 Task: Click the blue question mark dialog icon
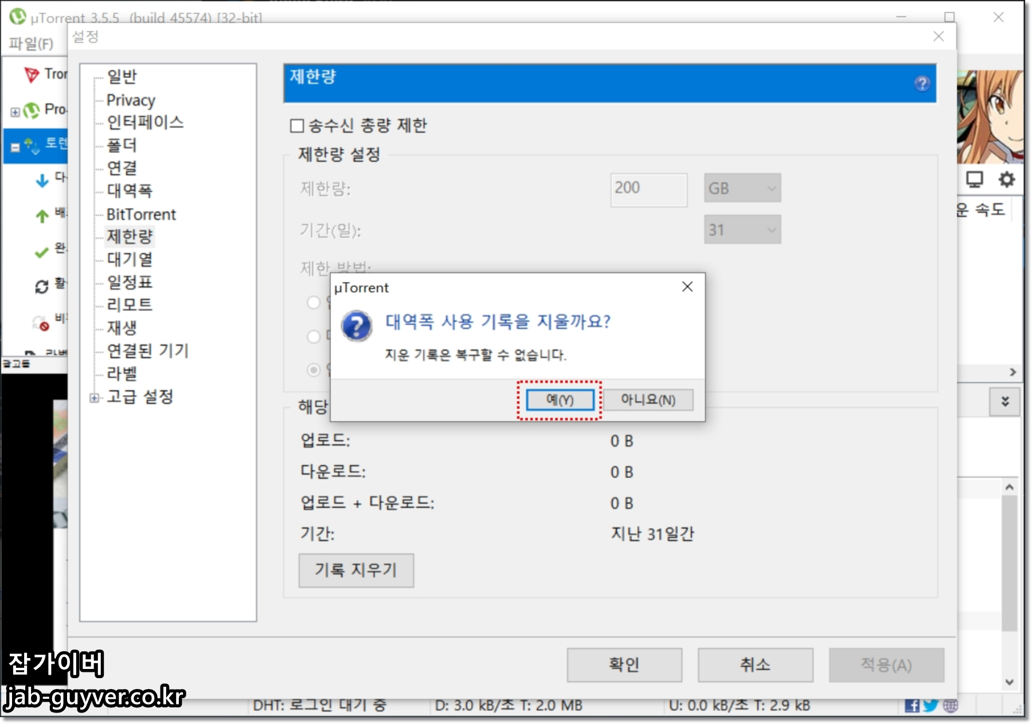click(x=357, y=326)
